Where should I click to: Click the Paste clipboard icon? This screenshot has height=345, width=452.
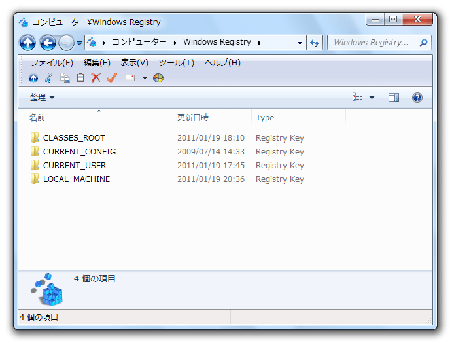[x=80, y=78]
